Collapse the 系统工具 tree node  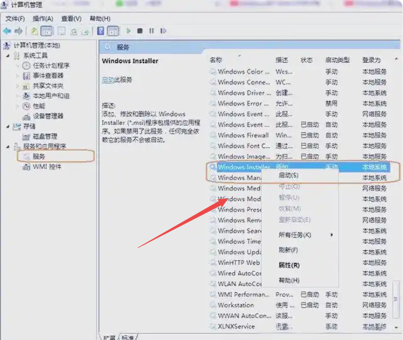tap(8, 56)
